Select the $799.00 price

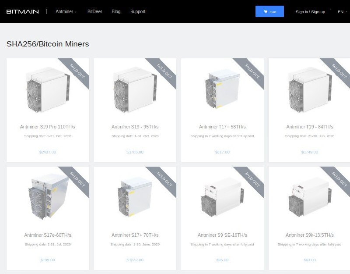tap(48, 260)
